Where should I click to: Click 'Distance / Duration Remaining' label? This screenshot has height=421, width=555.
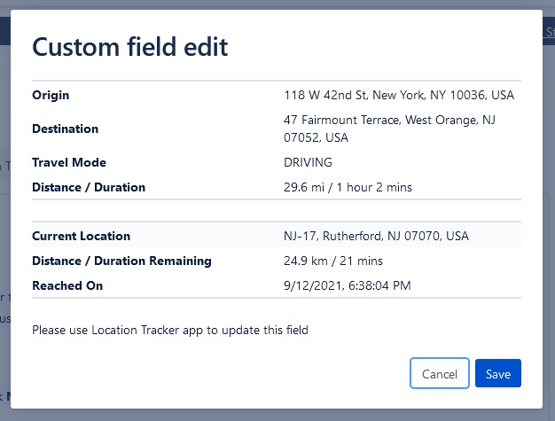coord(121,261)
